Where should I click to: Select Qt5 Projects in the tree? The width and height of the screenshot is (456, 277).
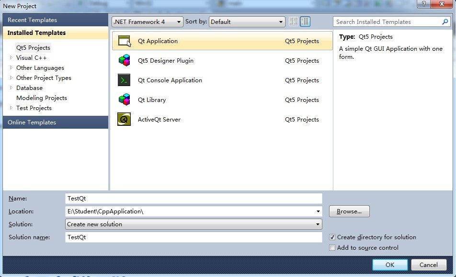(33, 48)
